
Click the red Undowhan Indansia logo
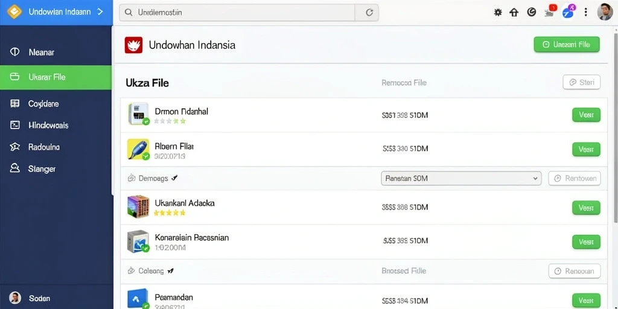click(133, 45)
